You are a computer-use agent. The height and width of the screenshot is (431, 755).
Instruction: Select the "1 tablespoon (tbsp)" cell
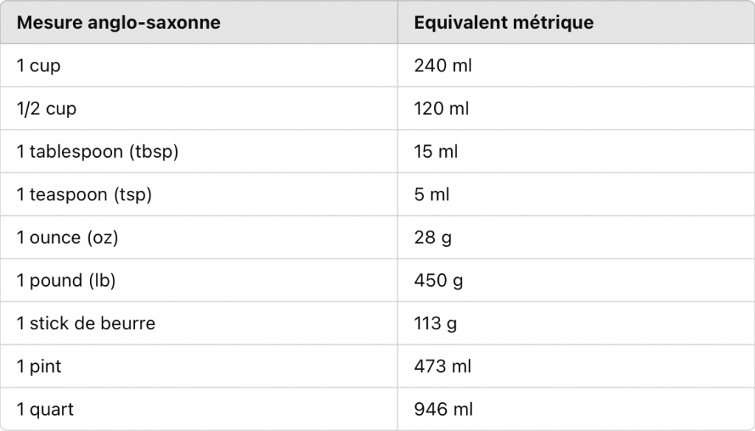pyautogui.click(x=97, y=152)
